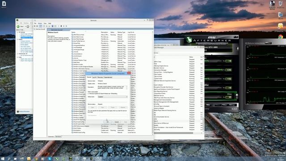Close the Windows Search Properties dialog

[129, 73]
